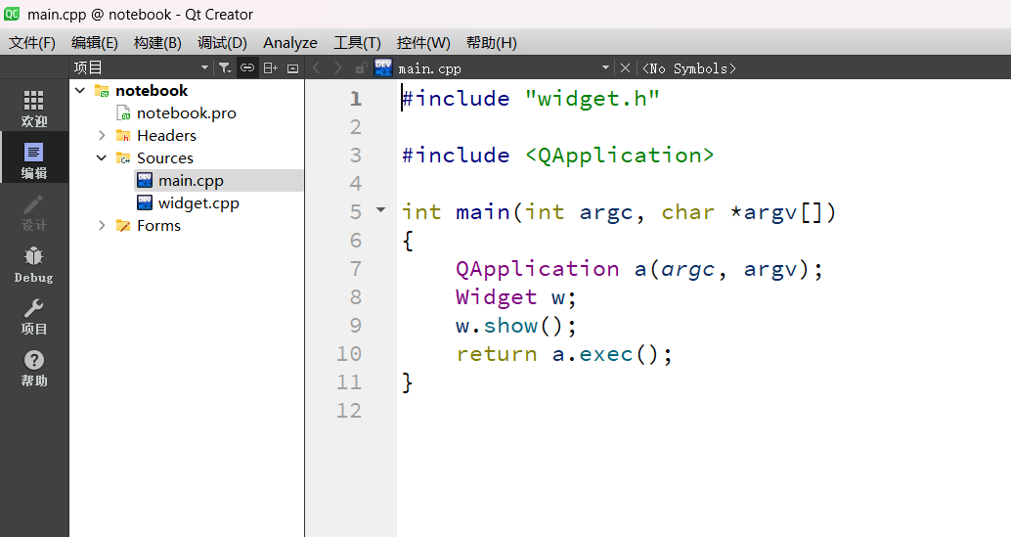1011x537 pixels.
Task: Select the notebook project root
Action: tap(152, 91)
